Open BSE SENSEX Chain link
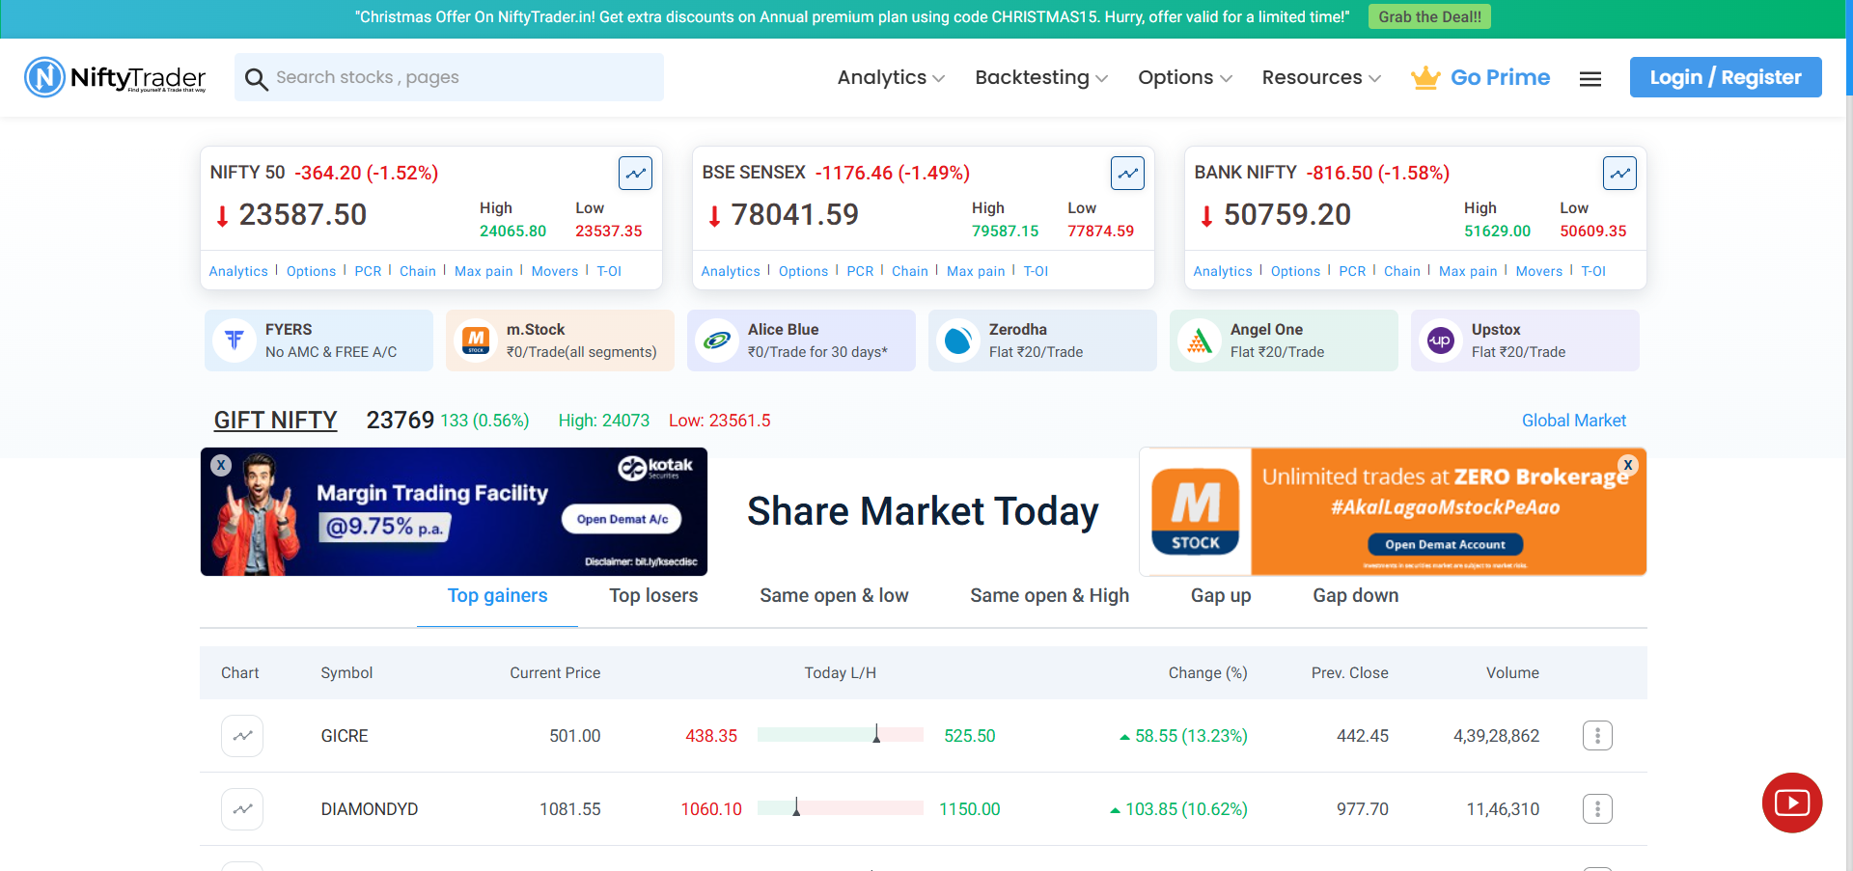The width and height of the screenshot is (1853, 871). pyautogui.click(x=910, y=271)
